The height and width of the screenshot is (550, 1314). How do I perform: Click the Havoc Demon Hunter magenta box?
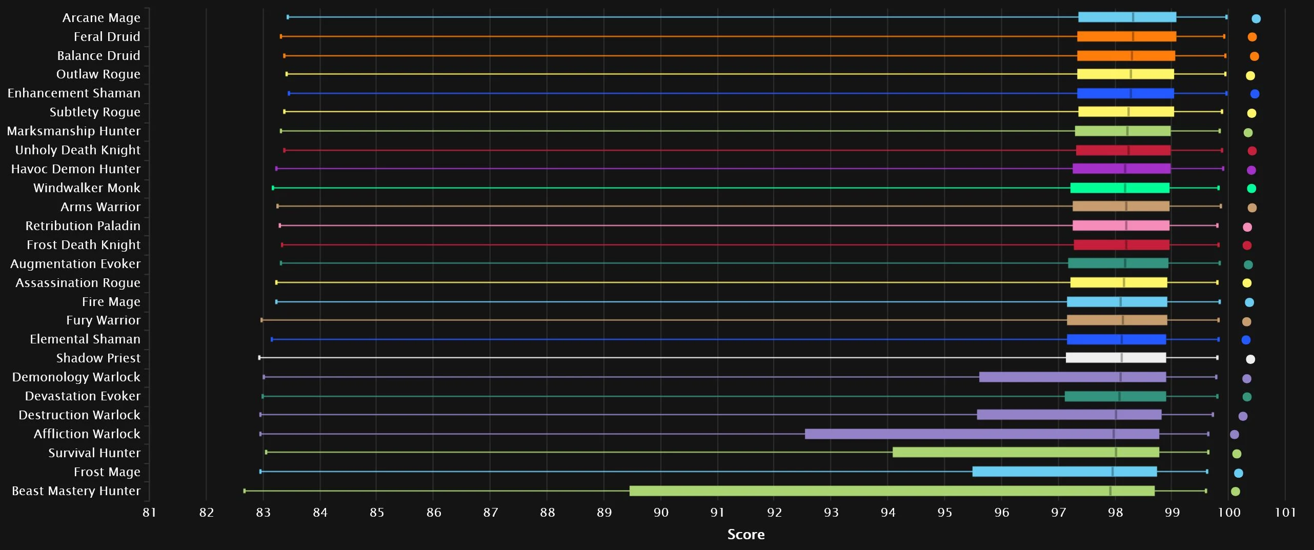pos(1121,169)
